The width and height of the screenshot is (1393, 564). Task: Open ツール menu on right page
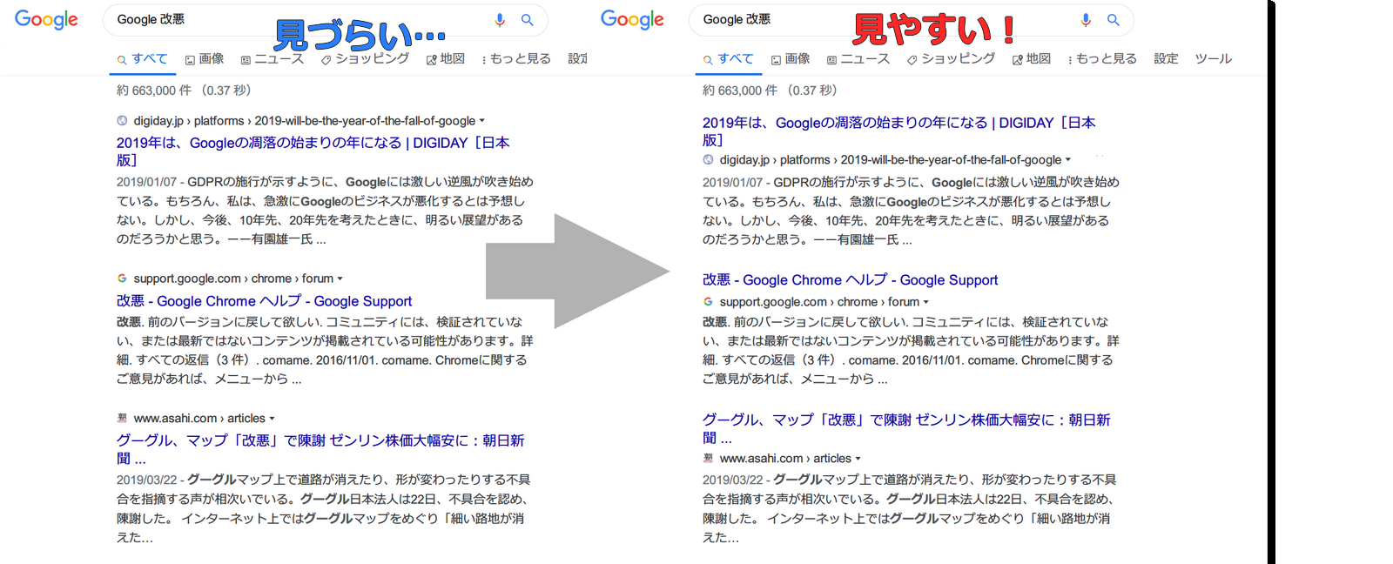(1213, 59)
